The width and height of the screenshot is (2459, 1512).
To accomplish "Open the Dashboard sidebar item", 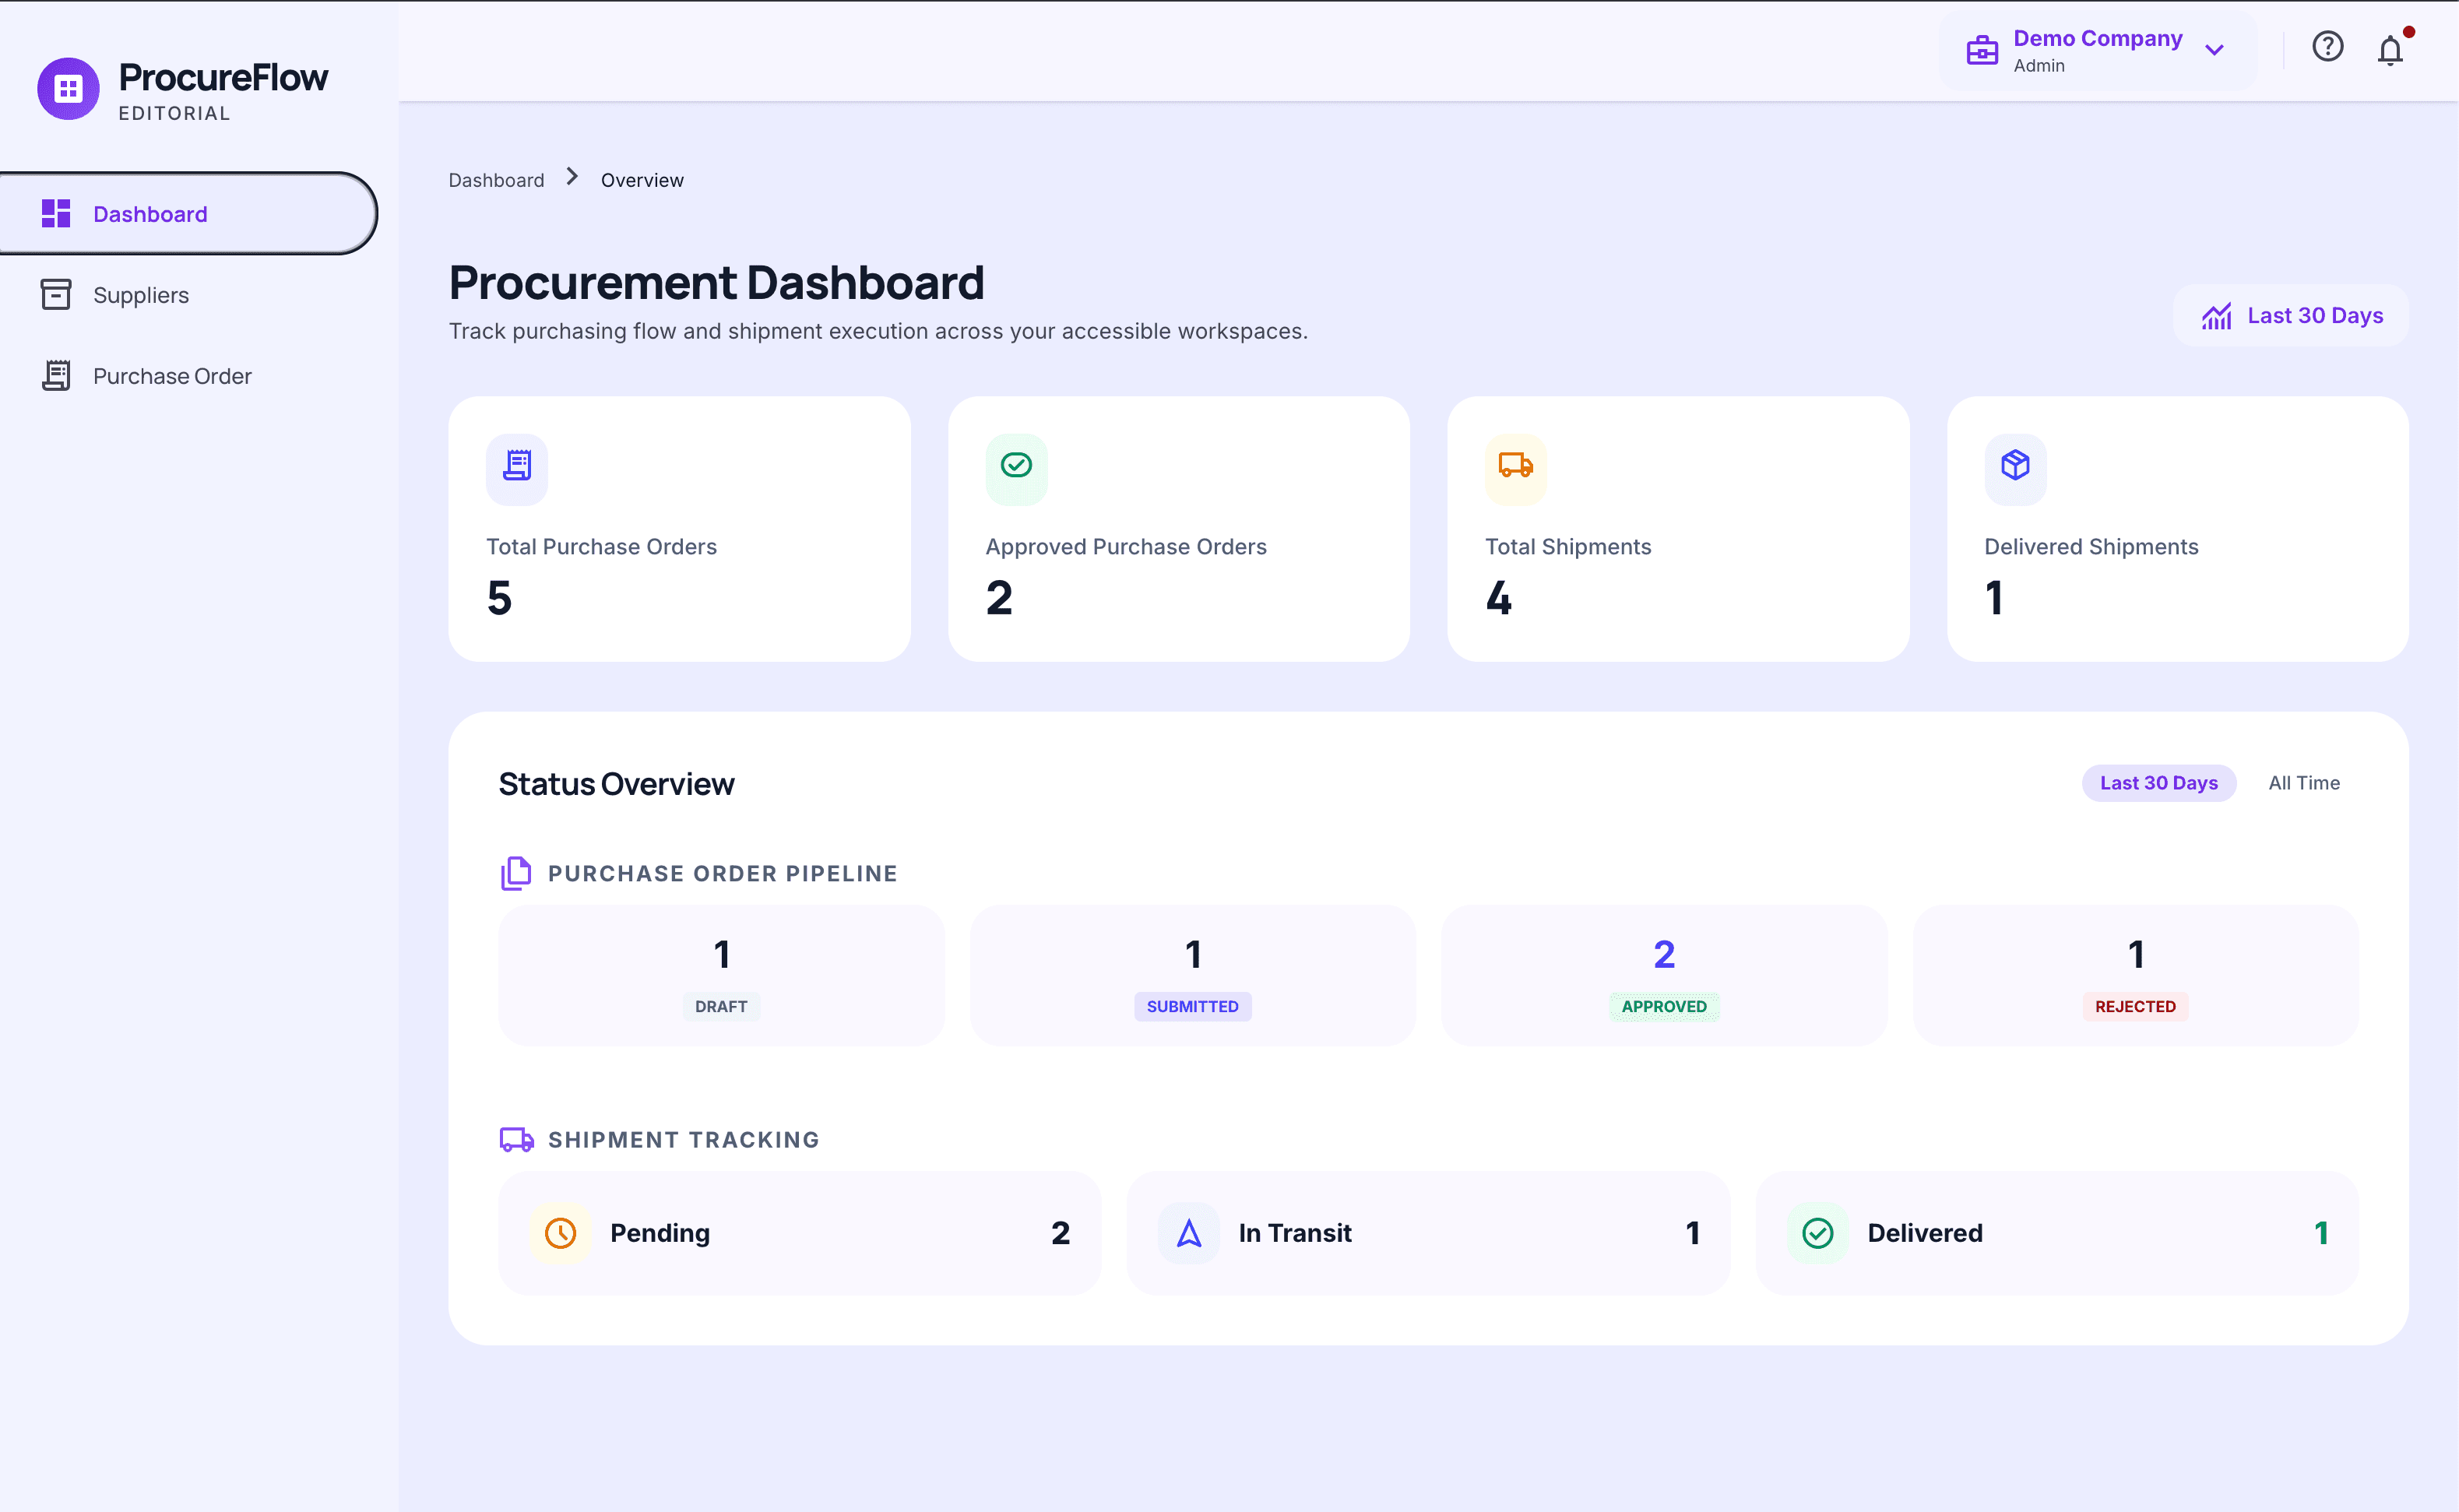I will click(187, 213).
